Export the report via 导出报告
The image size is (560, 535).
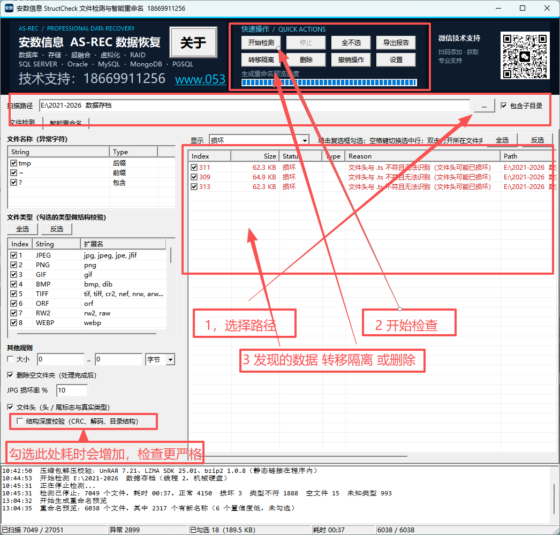[396, 43]
